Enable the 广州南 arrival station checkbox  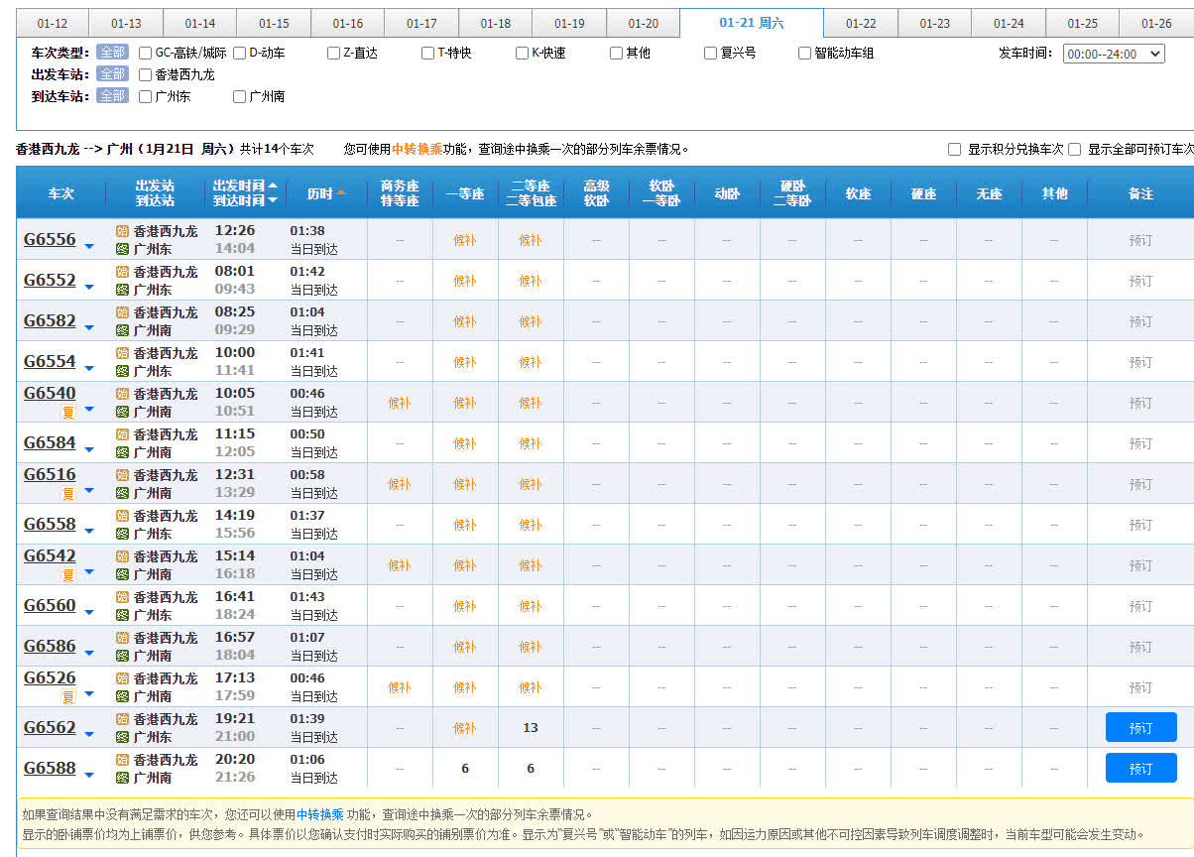pyautogui.click(x=240, y=97)
